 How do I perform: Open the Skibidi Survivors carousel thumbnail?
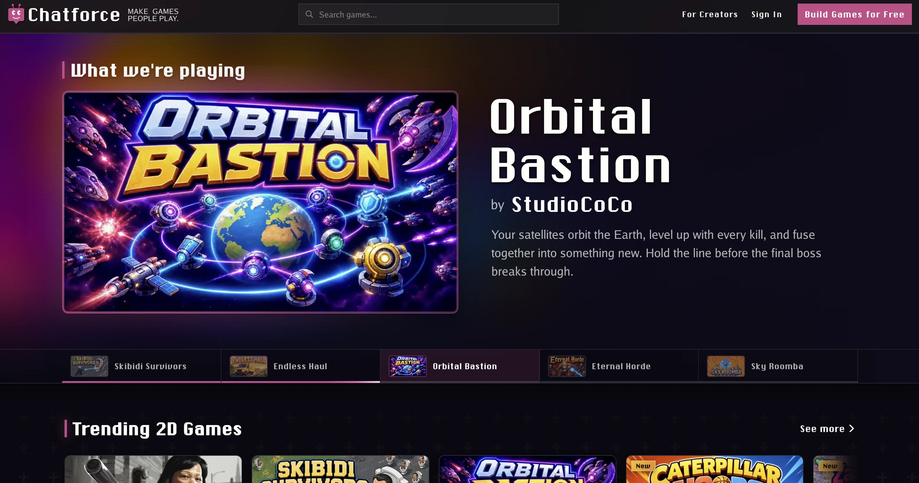[x=89, y=366]
